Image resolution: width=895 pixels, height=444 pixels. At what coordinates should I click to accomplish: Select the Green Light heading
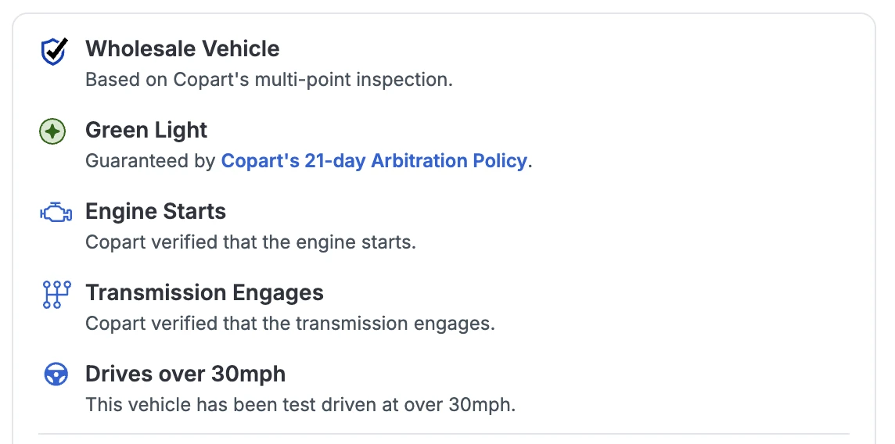[146, 130]
